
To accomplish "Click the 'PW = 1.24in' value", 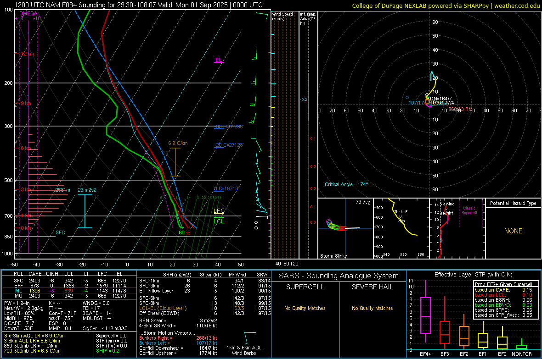I will [x=17, y=303].
